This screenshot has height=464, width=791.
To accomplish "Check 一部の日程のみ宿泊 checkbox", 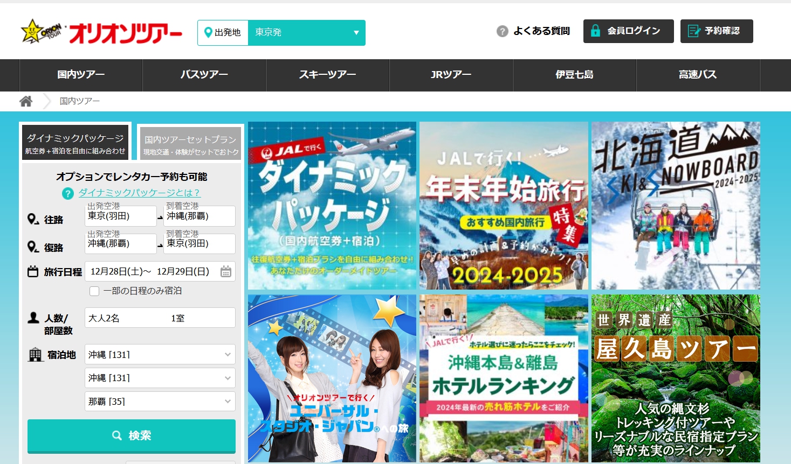I will click(94, 291).
